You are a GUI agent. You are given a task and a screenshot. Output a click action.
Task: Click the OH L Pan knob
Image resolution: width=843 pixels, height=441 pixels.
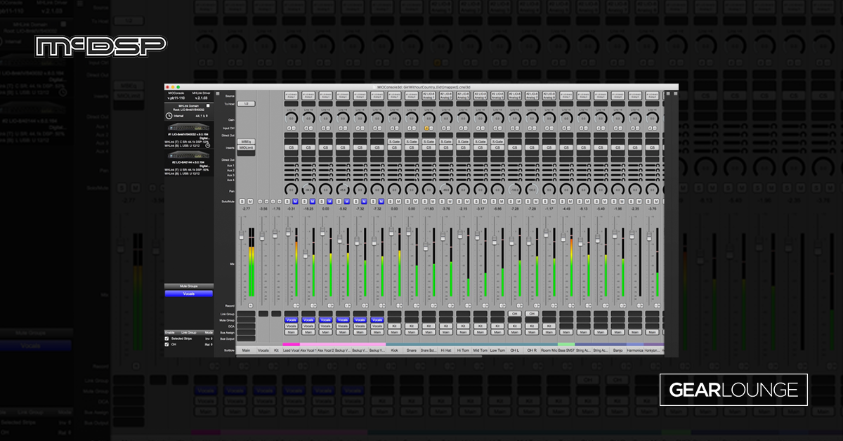click(515, 190)
